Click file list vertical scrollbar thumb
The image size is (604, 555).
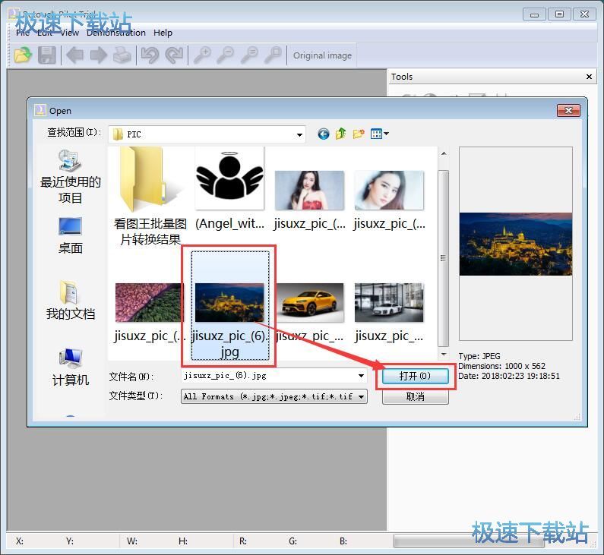pyautogui.click(x=444, y=258)
